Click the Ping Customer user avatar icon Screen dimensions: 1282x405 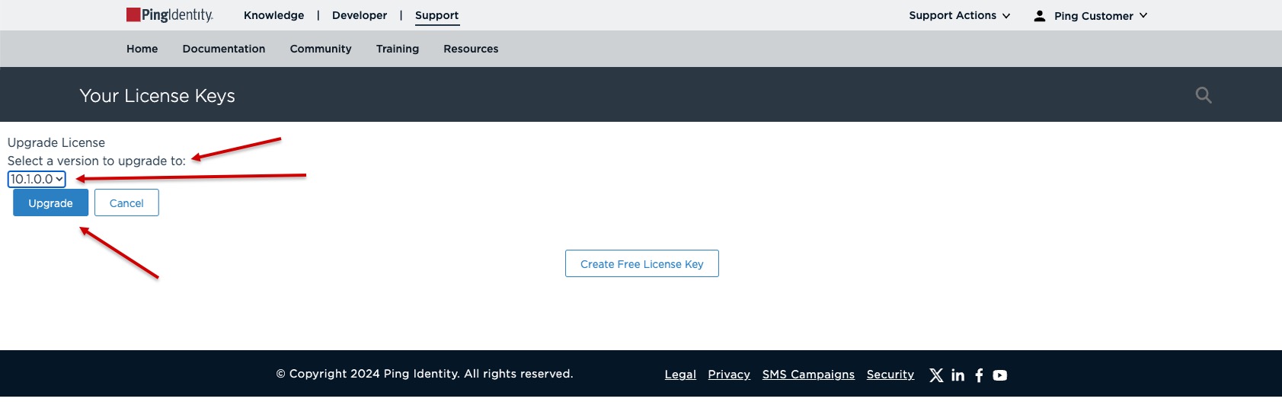pos(1039,16)
